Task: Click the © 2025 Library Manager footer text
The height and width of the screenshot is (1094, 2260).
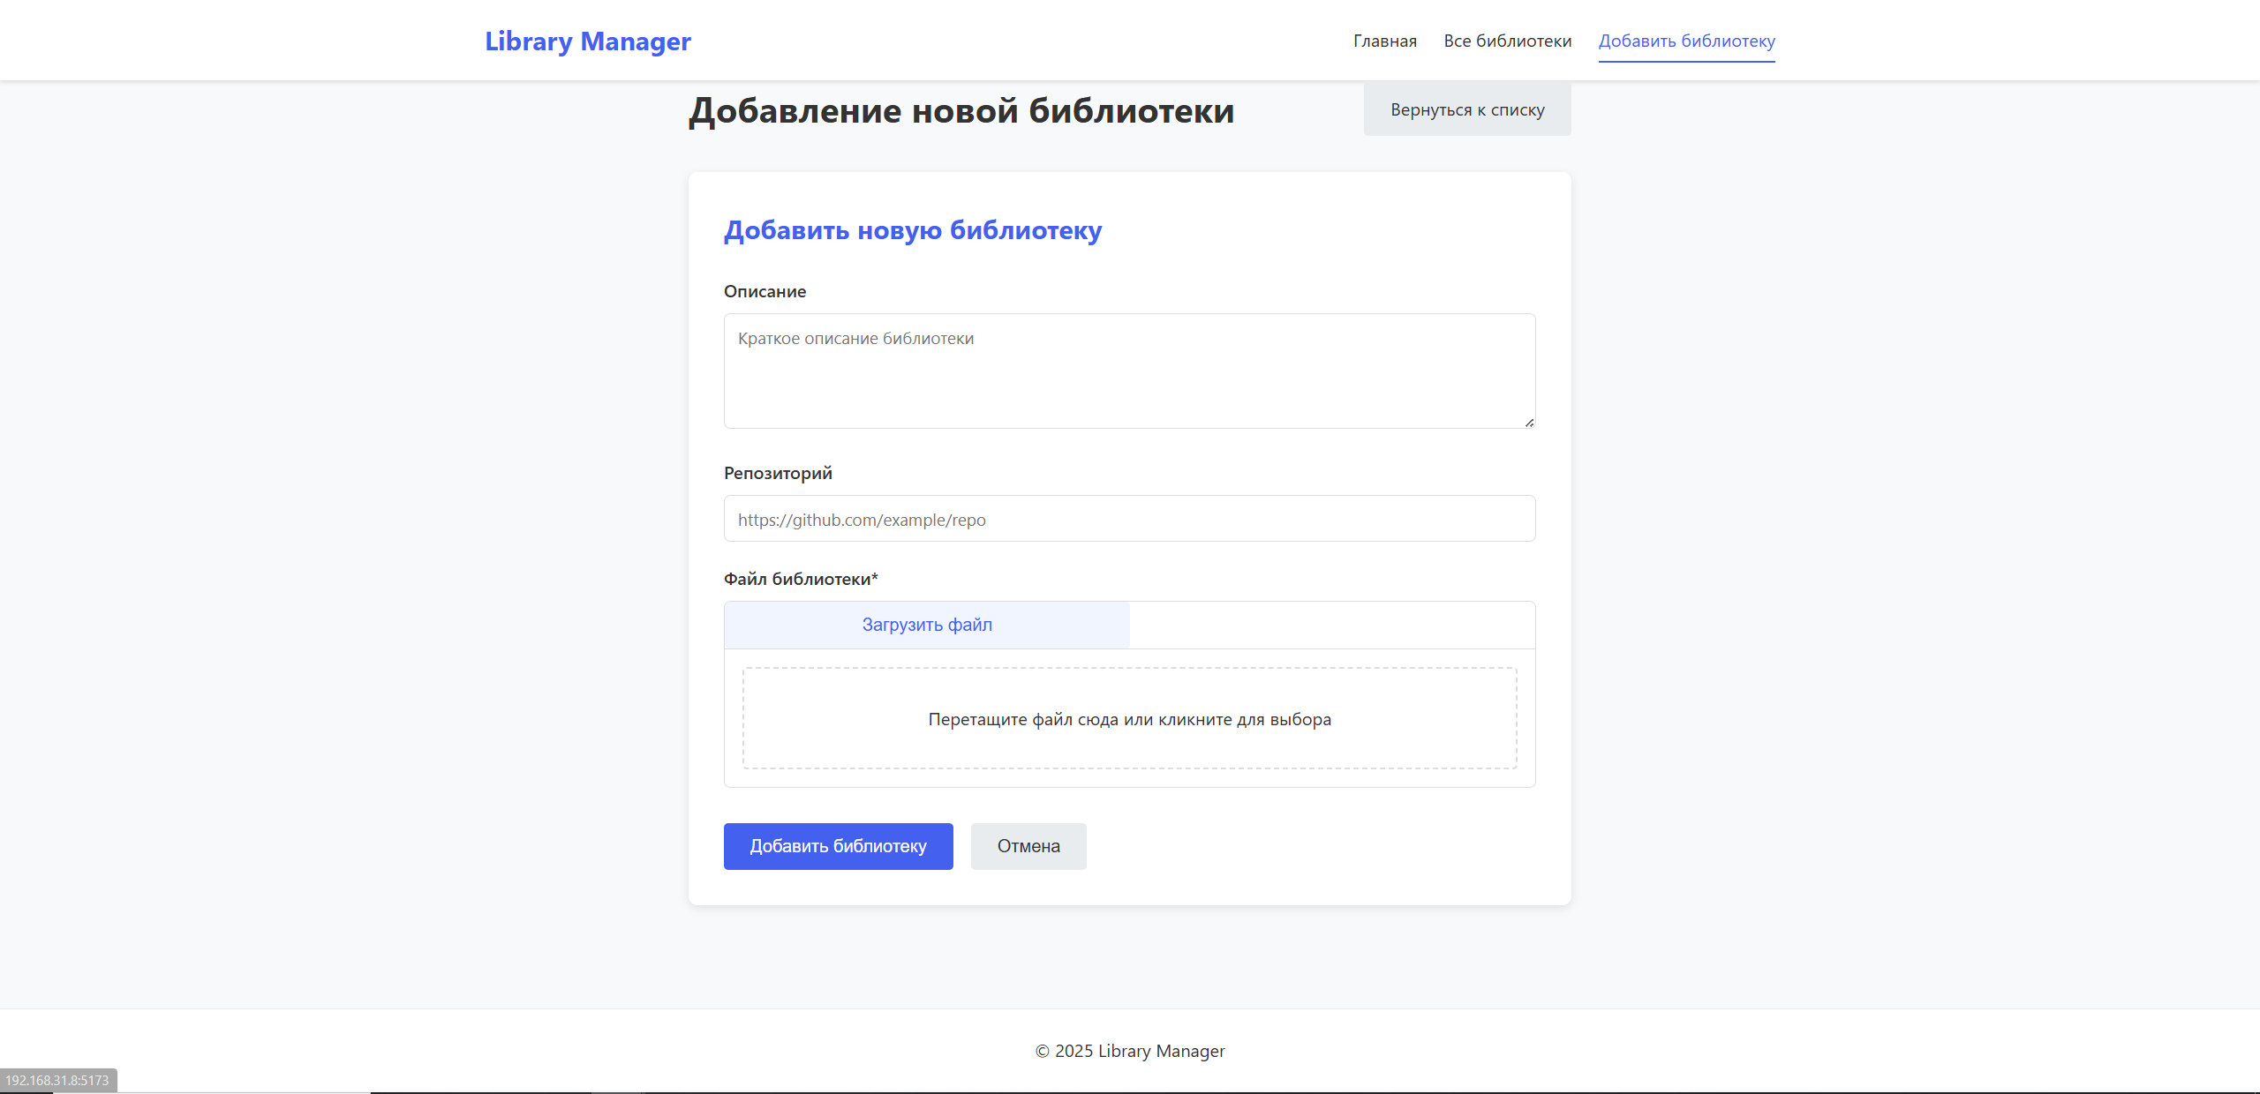Action: click(1129, 1050)
